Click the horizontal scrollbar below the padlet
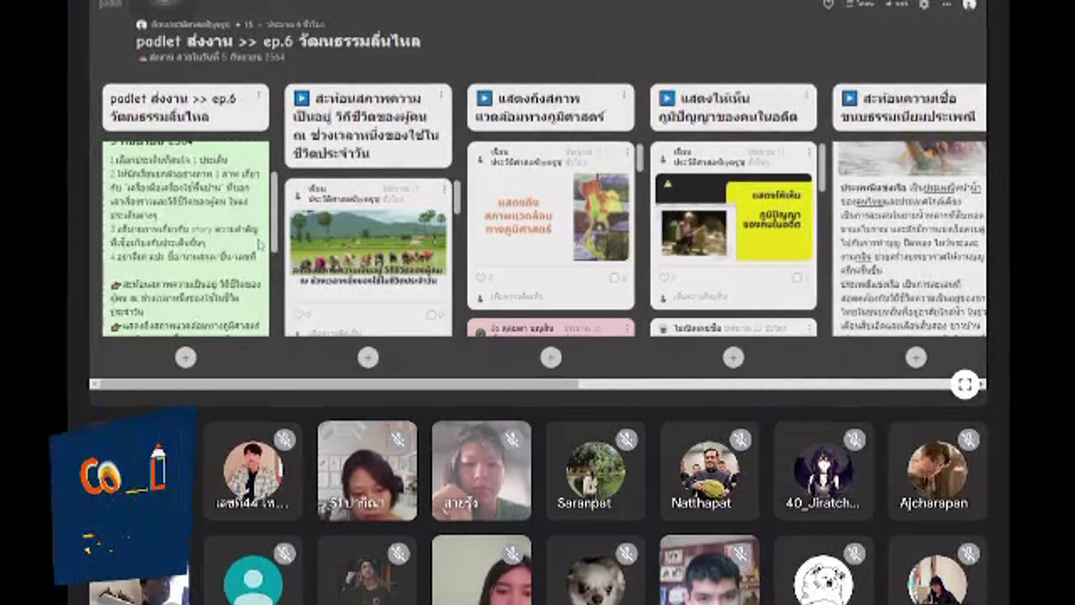Image resolution: width=1075 pixels, height=605 pixels. (334, 384)
